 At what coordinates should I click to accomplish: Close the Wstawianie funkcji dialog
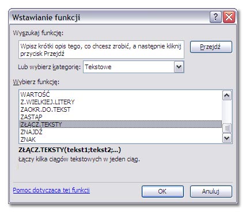pyautogui.click(x=229, y=17)
